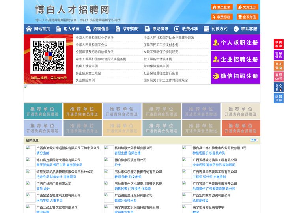Click 更多 link in 招聘信息 header

254,140
